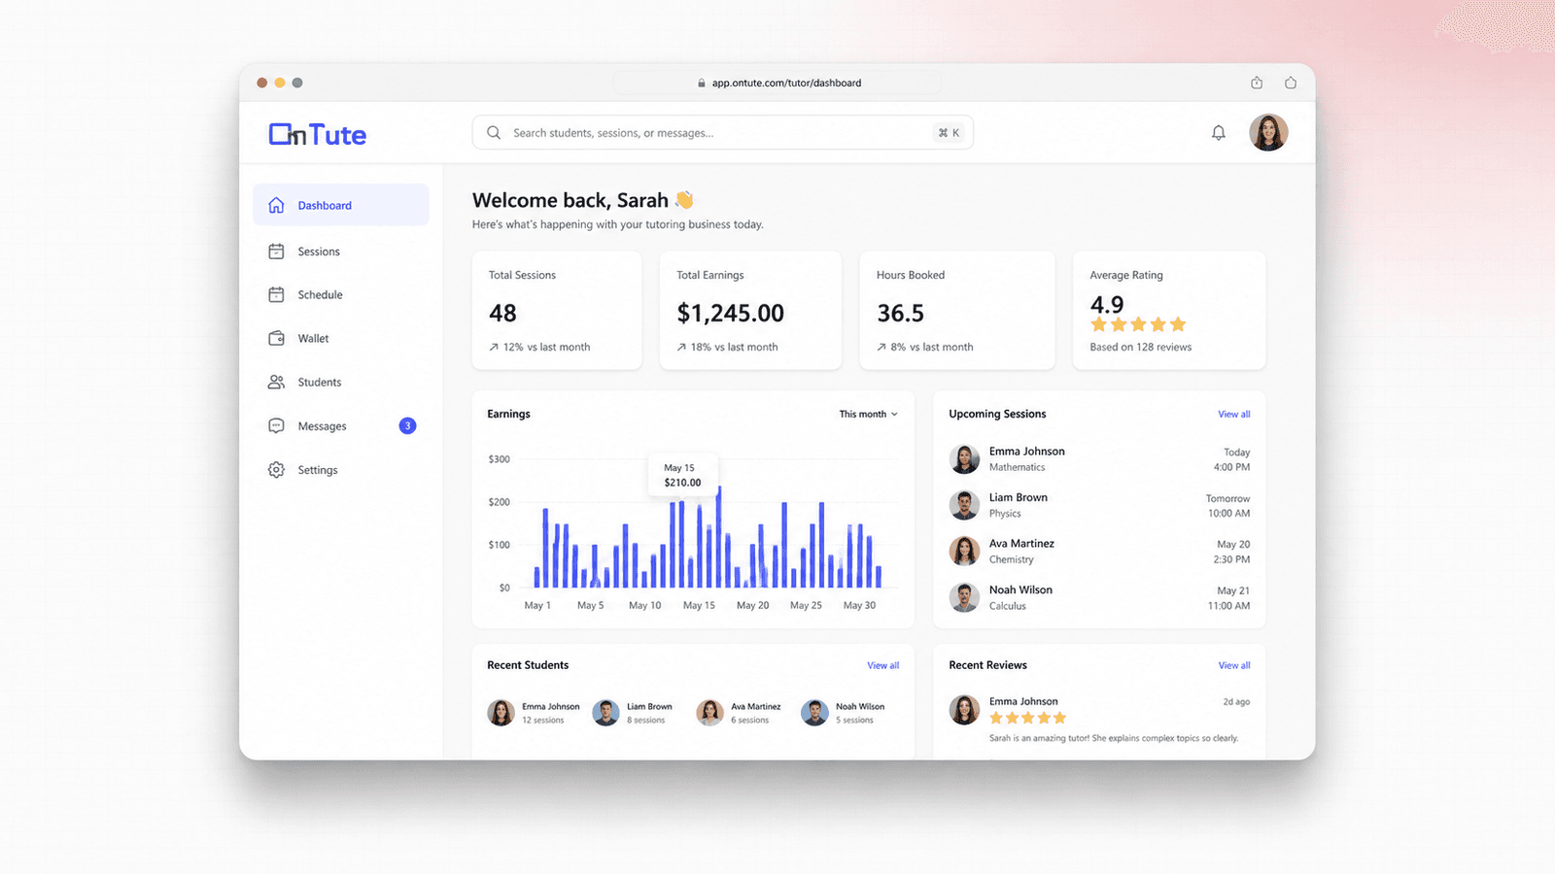Viewport: 1555px width, 874px height.
Task: Open Emma Johnson's Mathematics session
Action: (1099, 459)
